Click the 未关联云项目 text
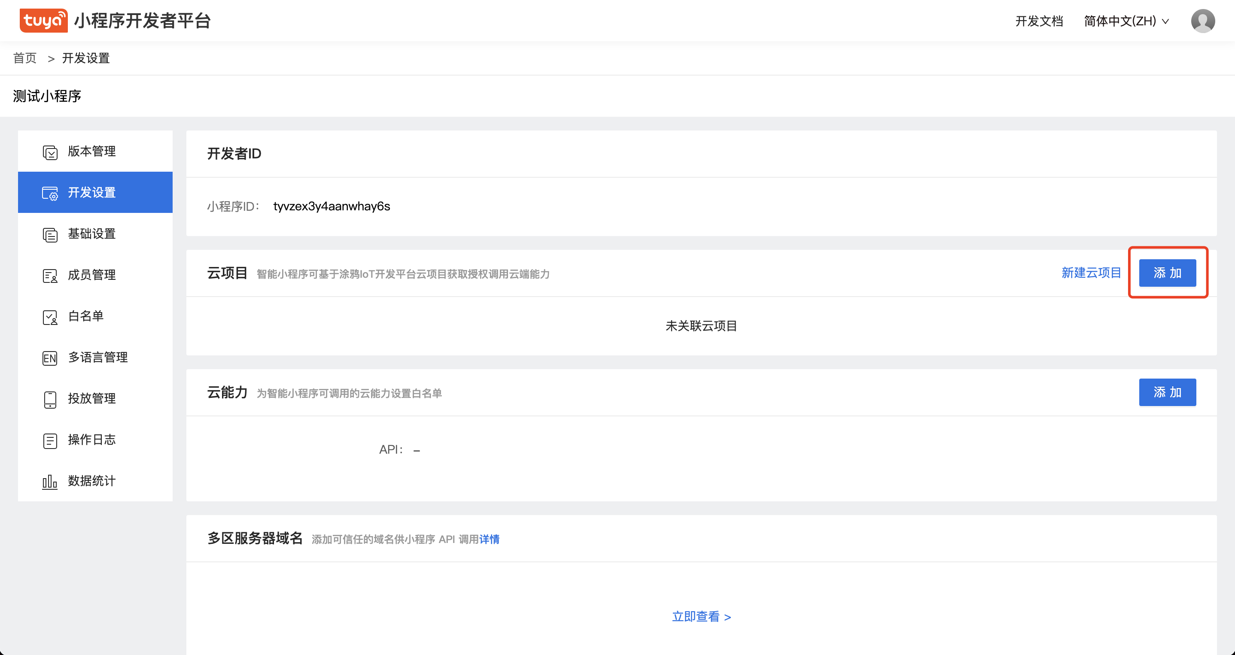 coord(701,326)
